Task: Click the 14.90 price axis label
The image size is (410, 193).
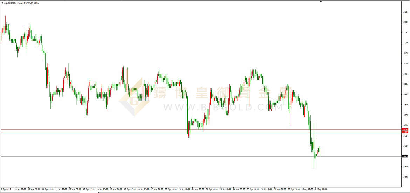Action: (x=405, y=105)
